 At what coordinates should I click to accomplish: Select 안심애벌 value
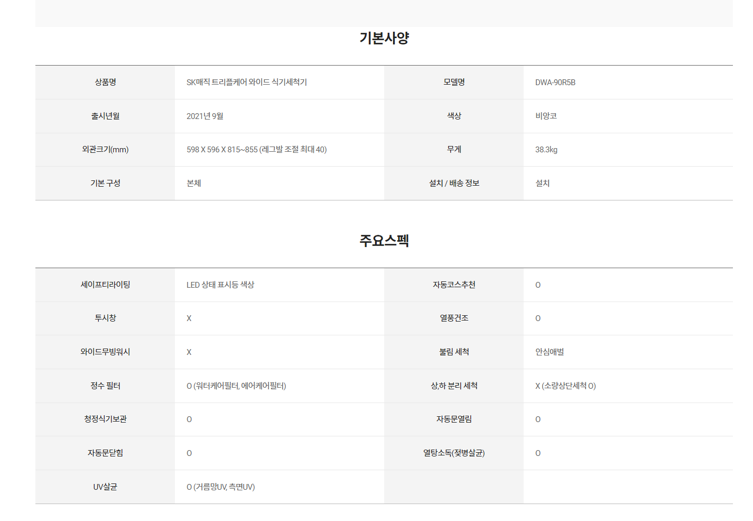[550, 352]
